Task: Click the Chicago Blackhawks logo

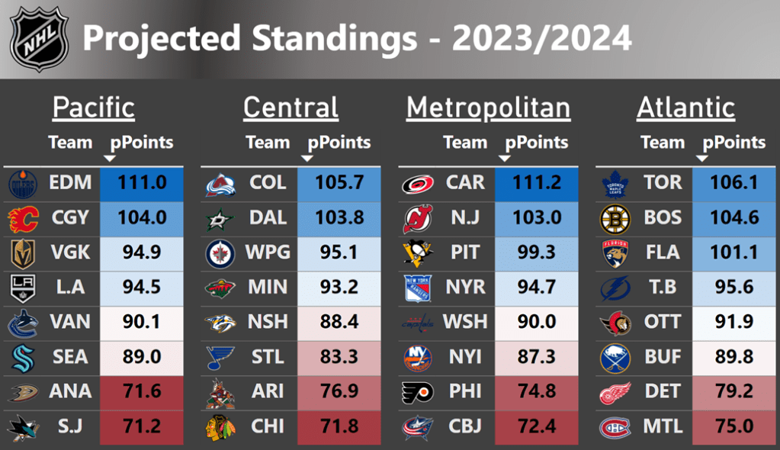Action: pyautogui.click(x=220, y=427)
